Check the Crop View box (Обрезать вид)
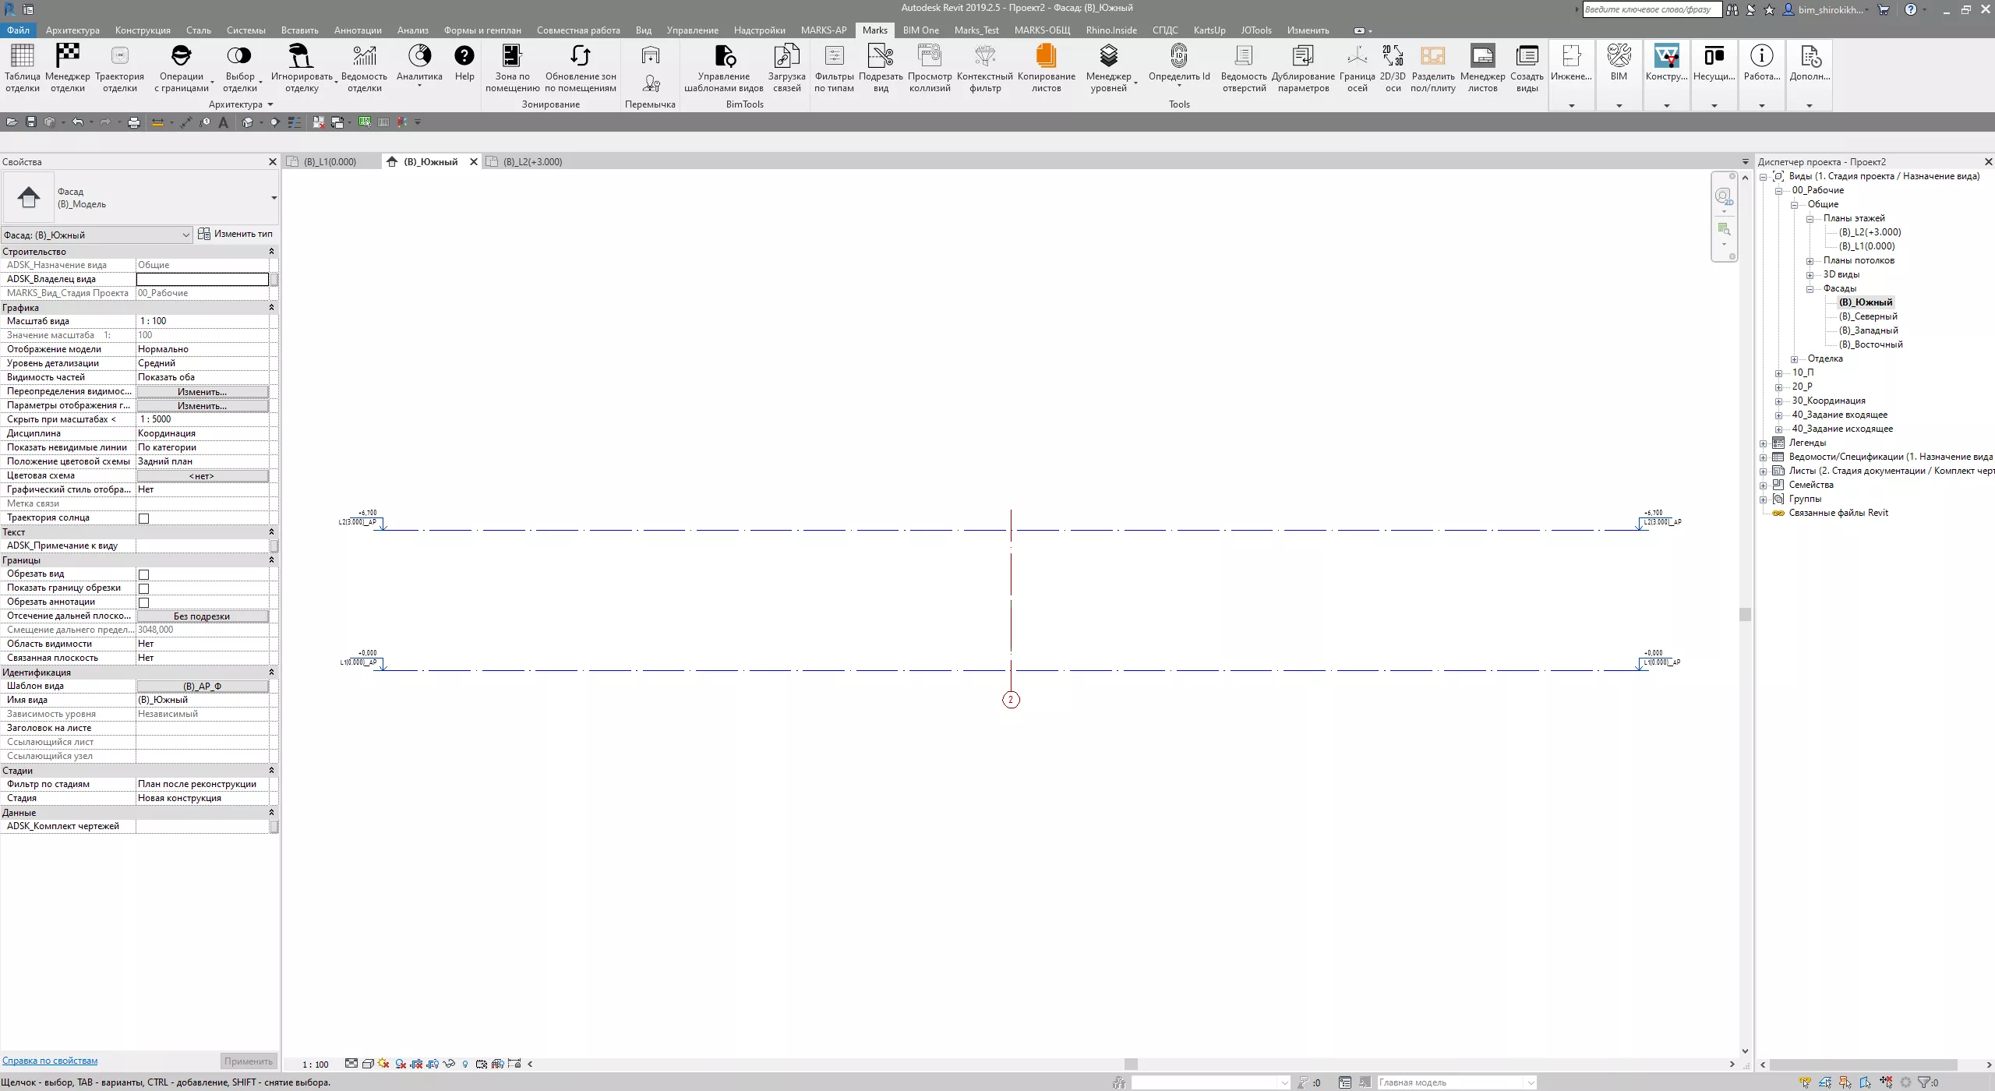Viewport: 1995px width, 1091px height. [x=143, y=574]
